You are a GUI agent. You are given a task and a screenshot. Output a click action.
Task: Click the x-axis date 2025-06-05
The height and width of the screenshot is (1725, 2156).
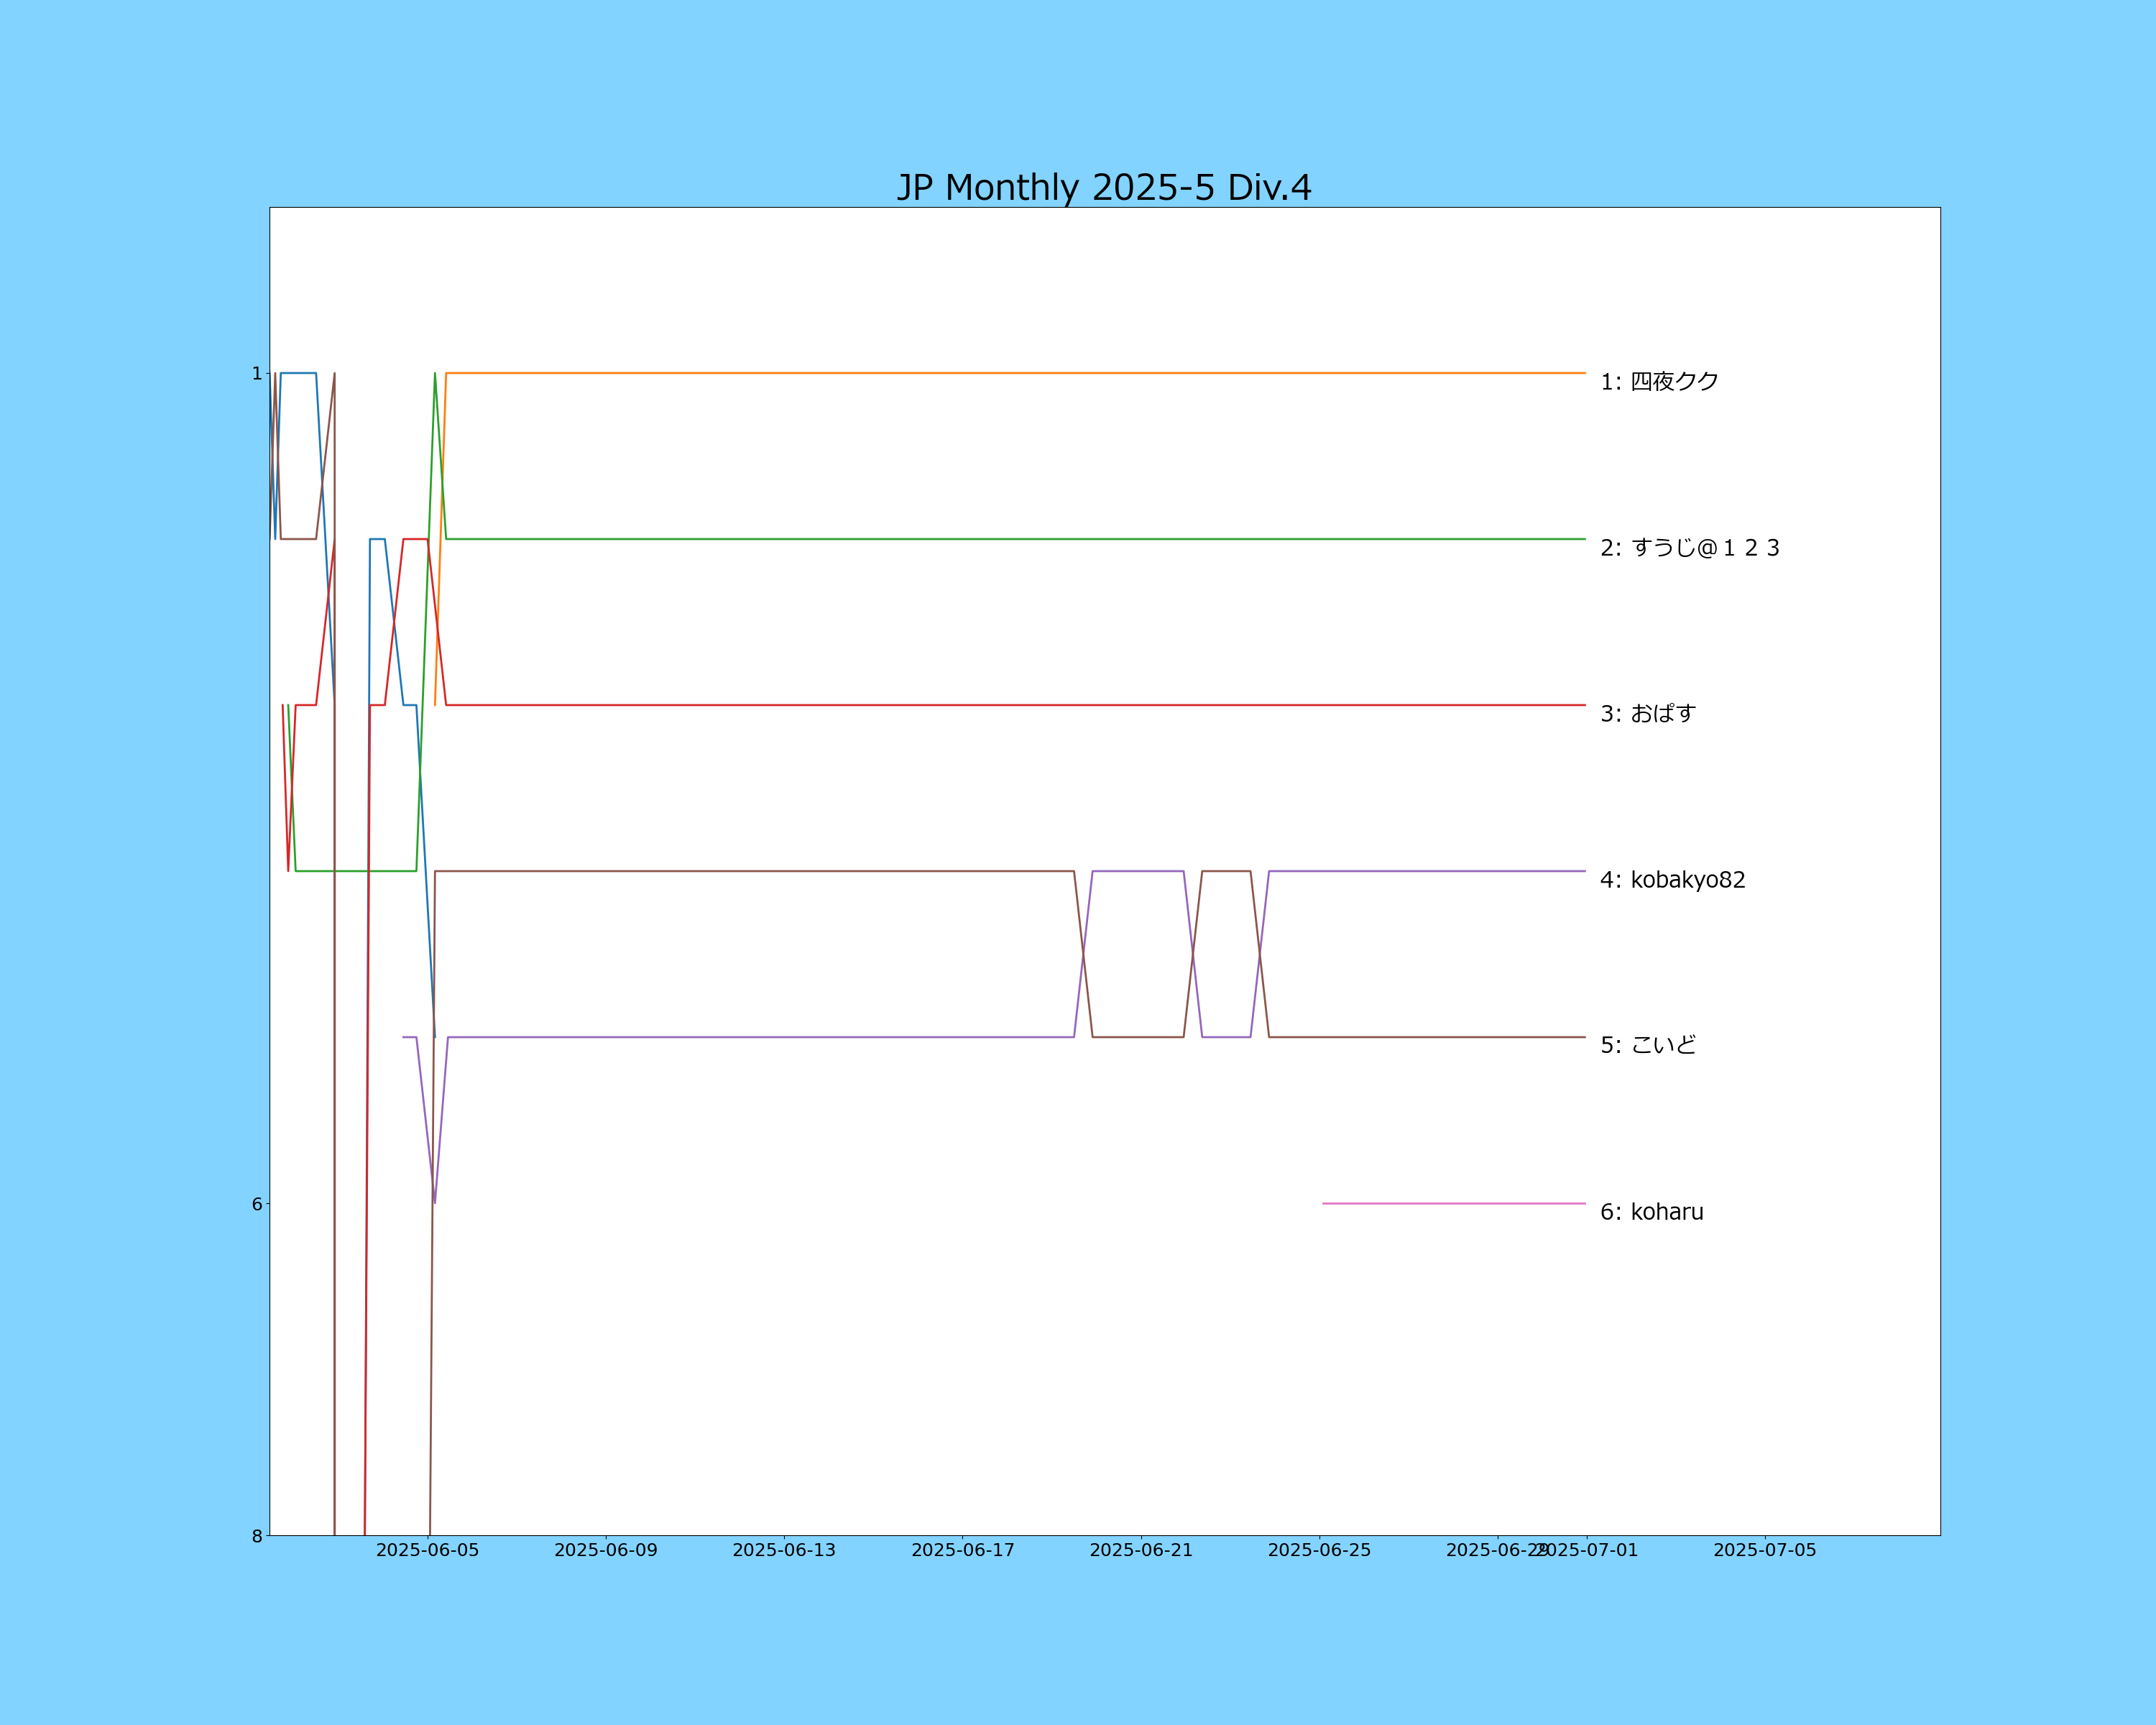427,1550
